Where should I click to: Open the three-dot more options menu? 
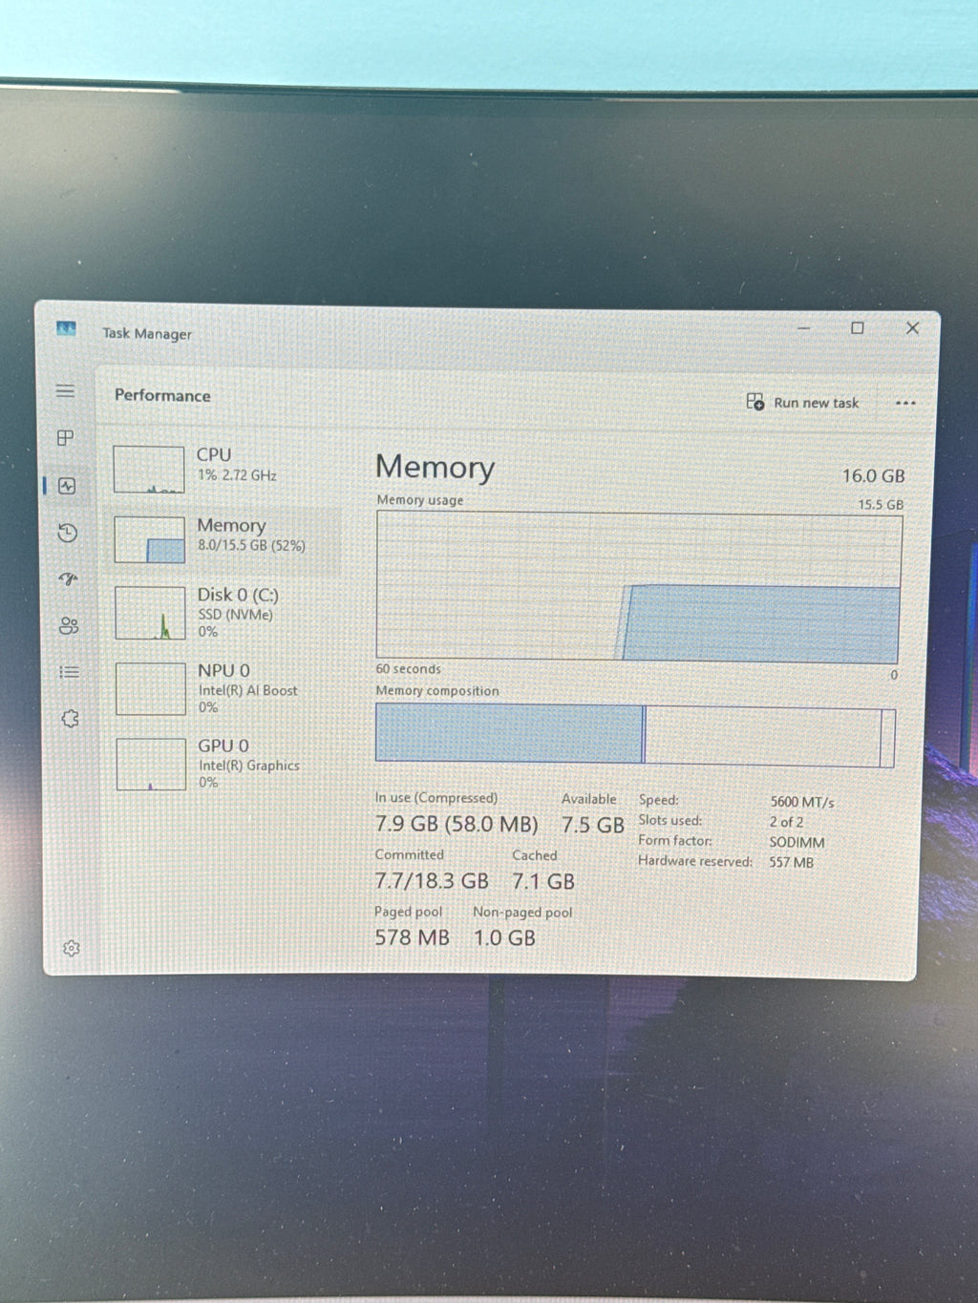905,404
